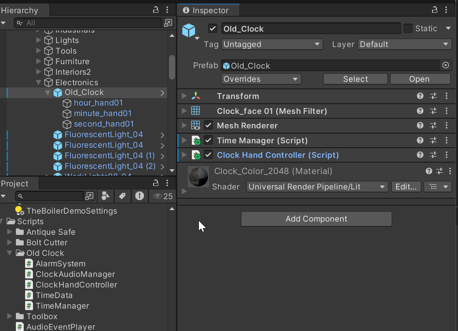Open Time Manager preset settings icon
Screen dimensions: 458x331
point(433,140)
